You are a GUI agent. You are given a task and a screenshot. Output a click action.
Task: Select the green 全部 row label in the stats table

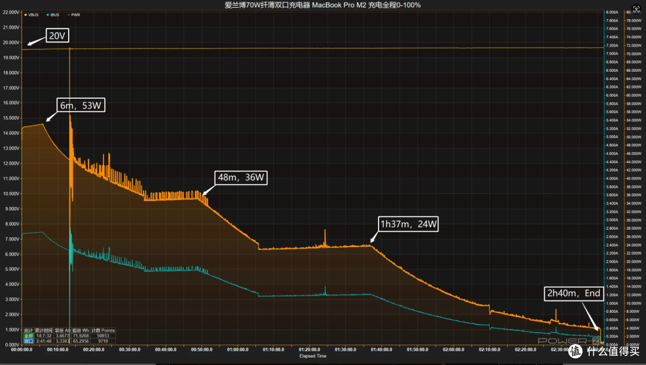pos(29,336)
